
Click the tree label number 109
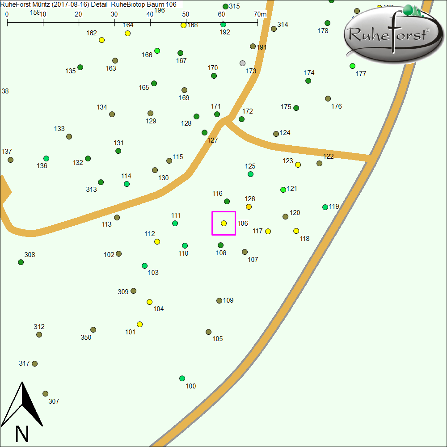click(x=228, y=300)
